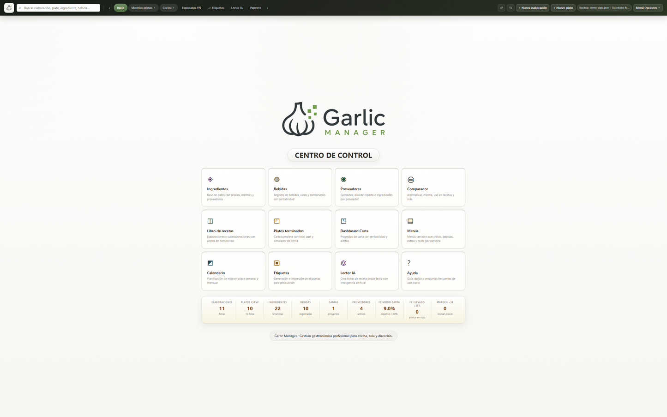
Task: Click the + Nueva elaboración button
Action: [x=533, y=8]
